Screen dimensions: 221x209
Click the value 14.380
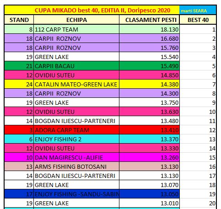(x=149, y=84)
